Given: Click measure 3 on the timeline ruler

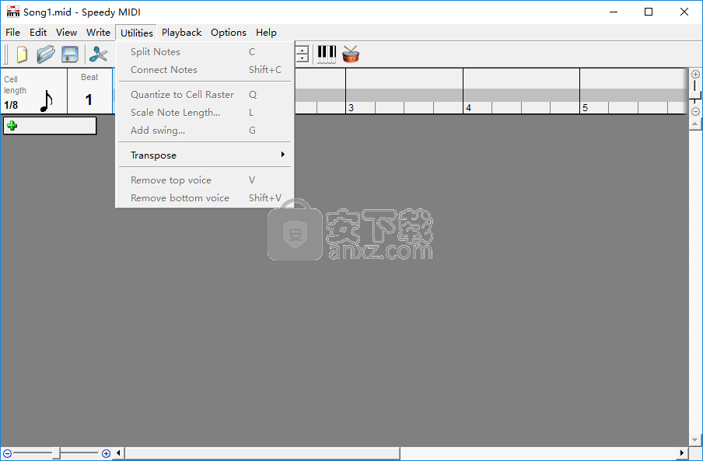Looking at the screenshot, I should 351,108.
